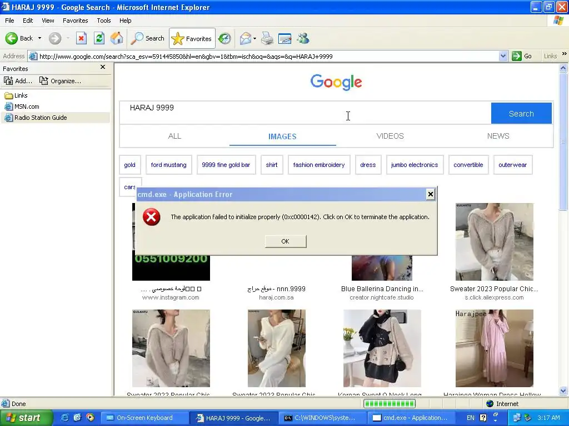
Task: Click the Edit page icon
Action: tap(285, 38)
